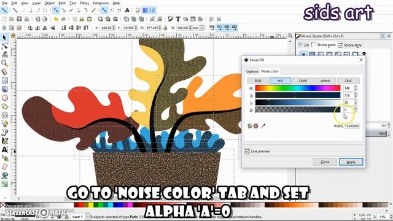Image resolution: width=393 pixels, height=221 pixels.
Task: Click the H hue rainbow slider
Action: pos(298,88)
